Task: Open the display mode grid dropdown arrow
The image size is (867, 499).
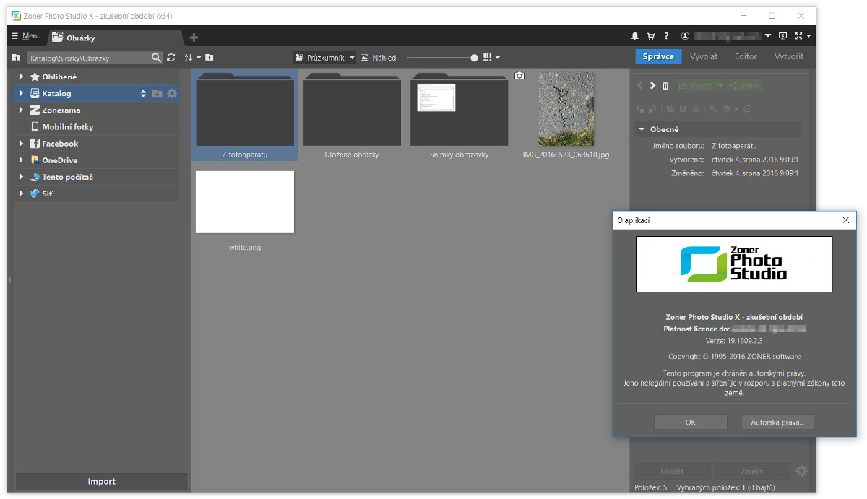Action: click(x=498, y=58)
